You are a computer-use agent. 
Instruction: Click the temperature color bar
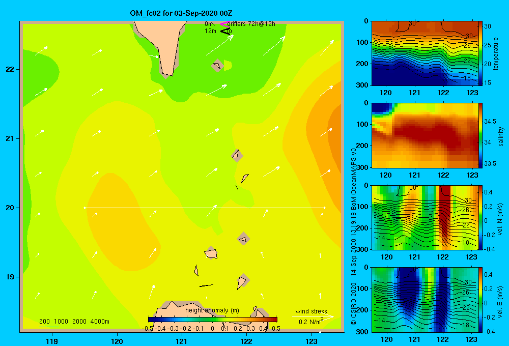[x=480, y=53]
